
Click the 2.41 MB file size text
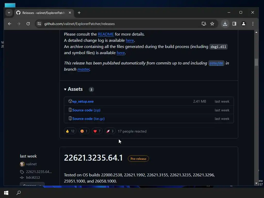[x=200, y=101]
